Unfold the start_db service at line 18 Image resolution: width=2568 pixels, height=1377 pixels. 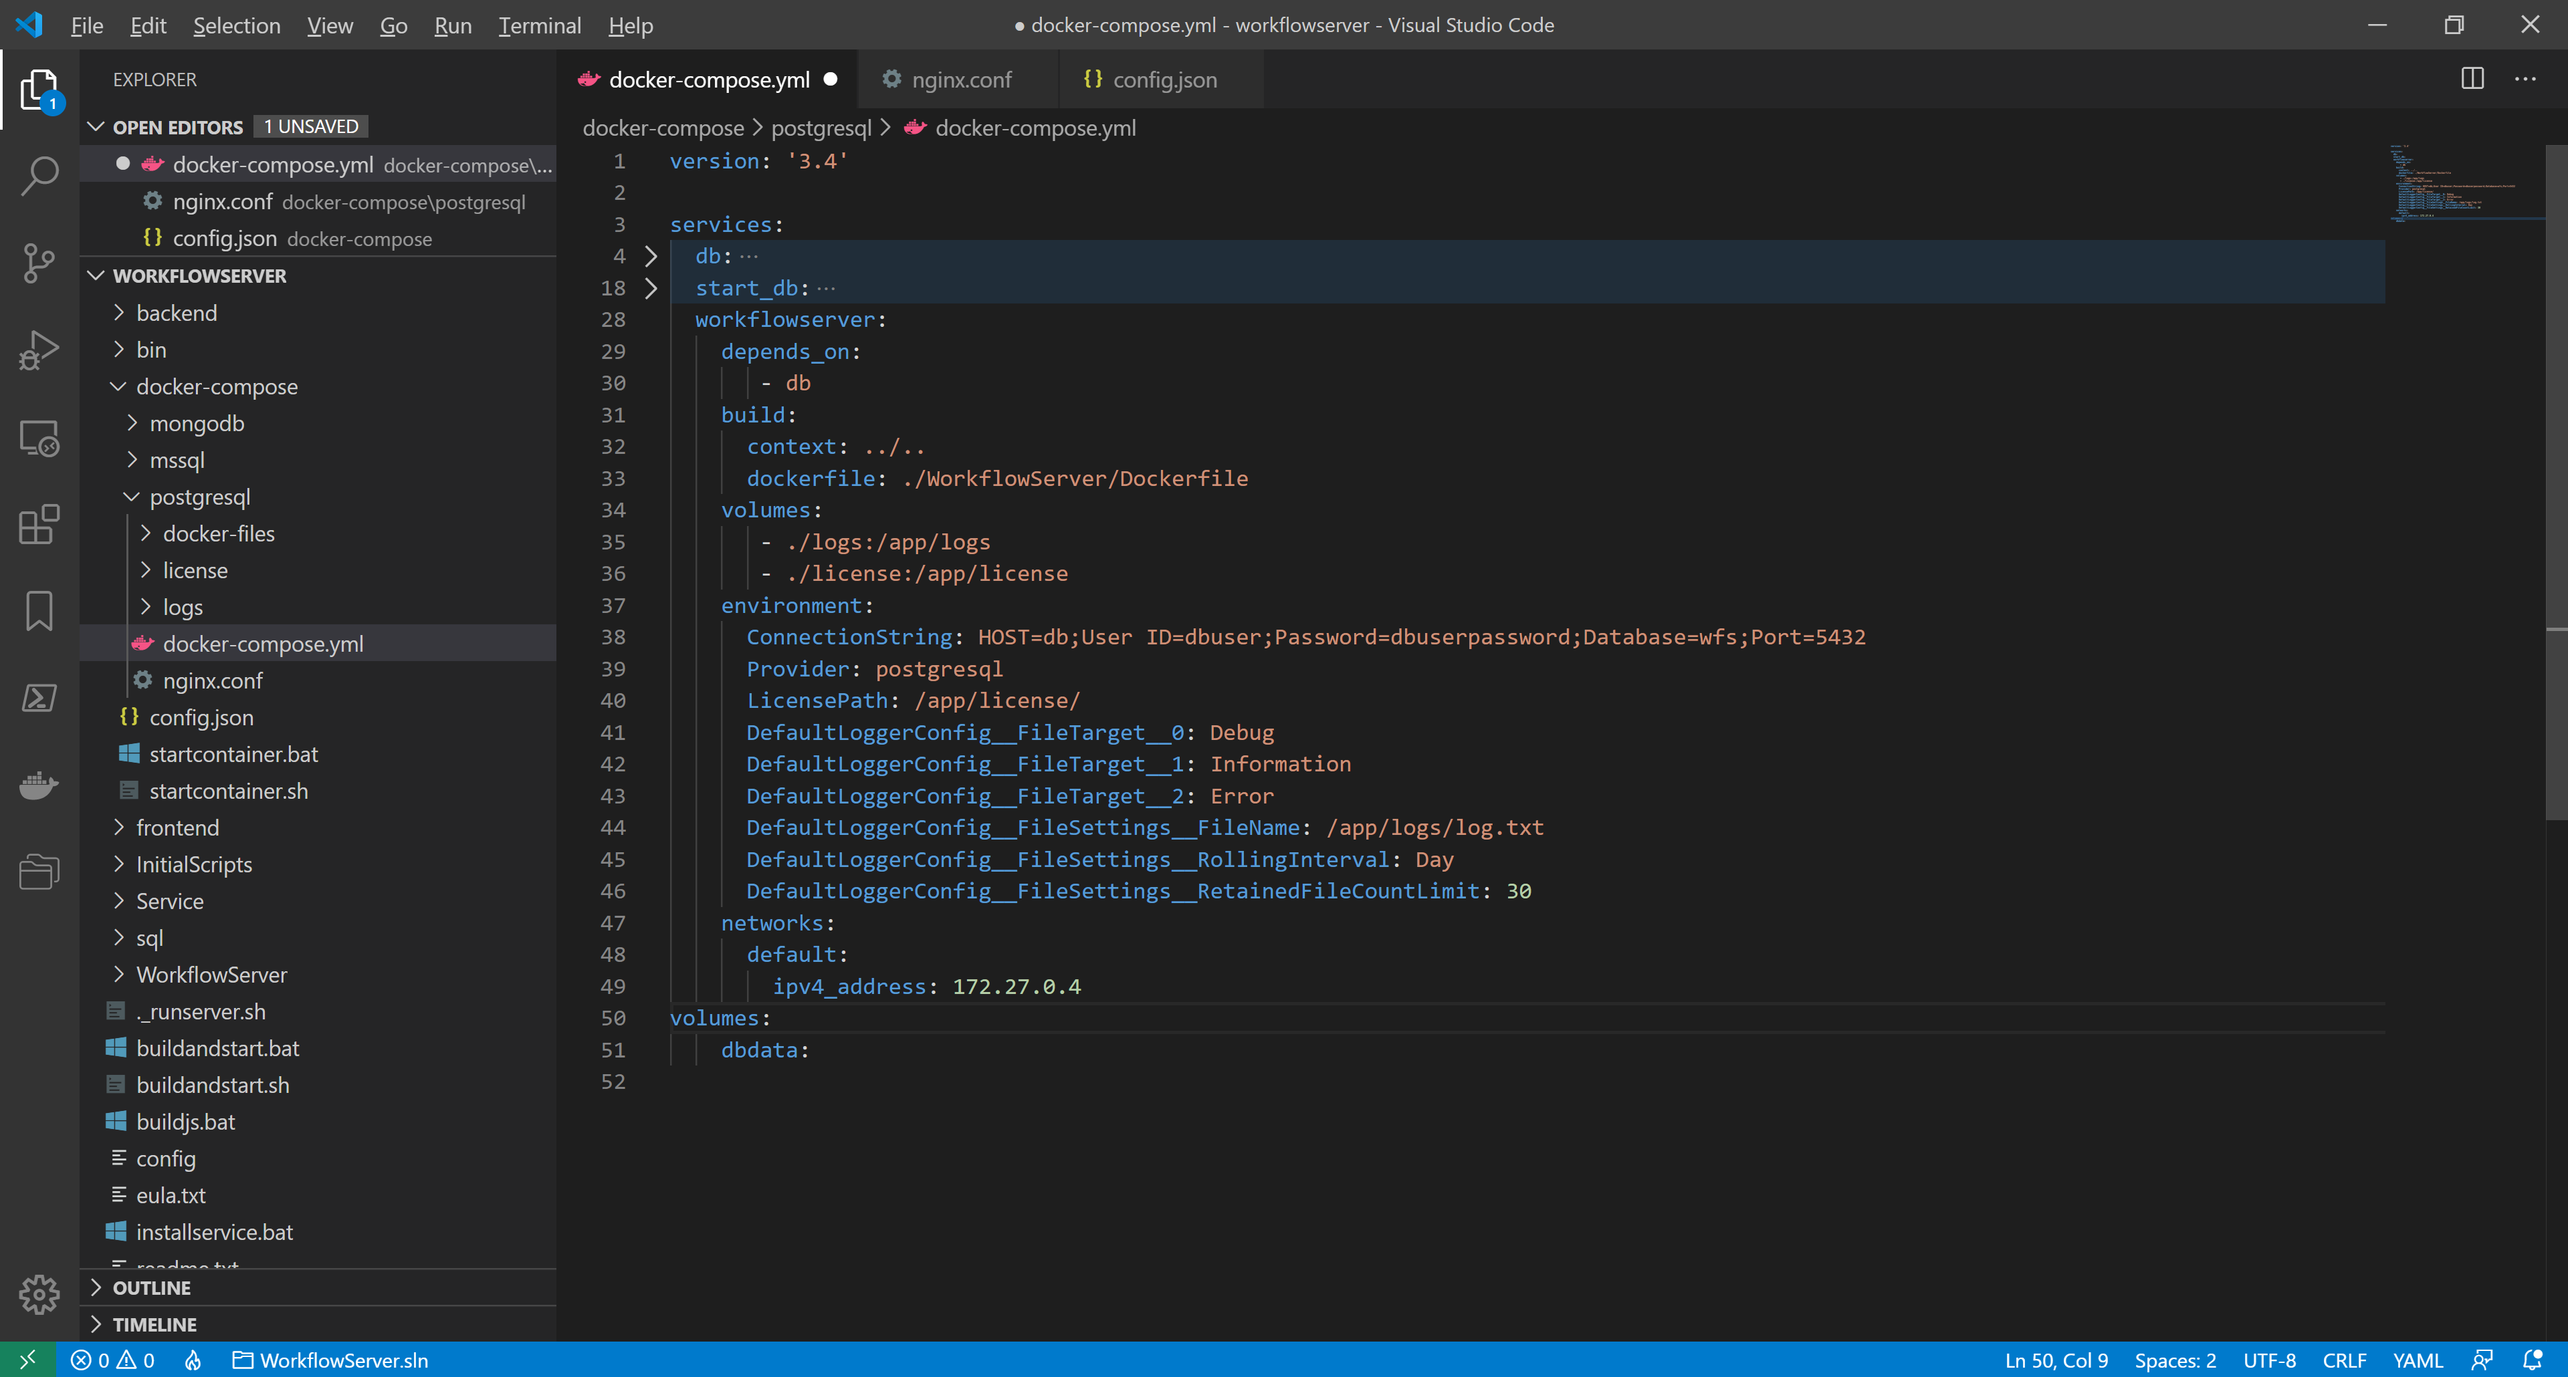coord(651,288)
